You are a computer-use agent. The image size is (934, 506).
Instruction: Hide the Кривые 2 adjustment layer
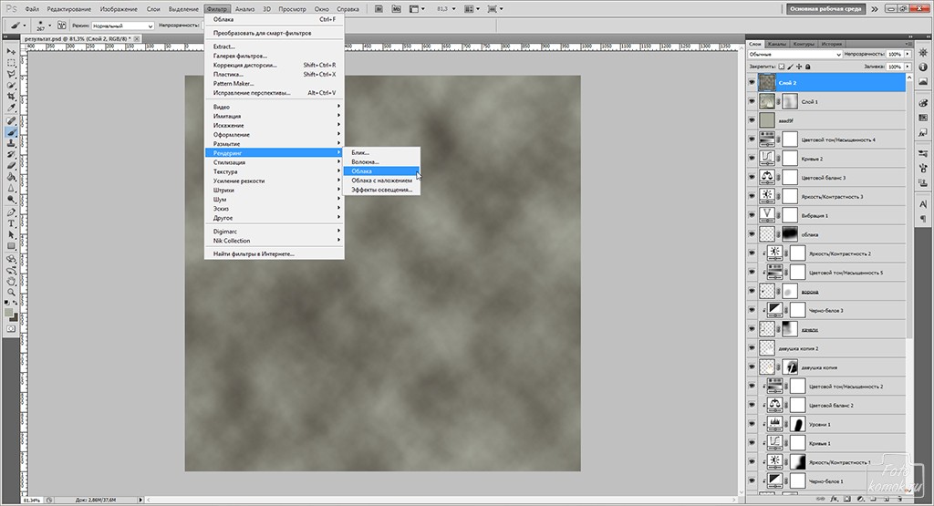coord(752,159)
